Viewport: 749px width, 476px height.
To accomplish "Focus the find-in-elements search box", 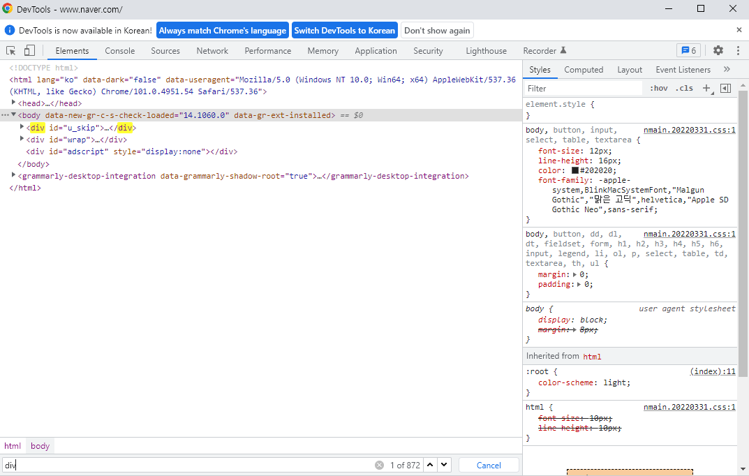I will (x=188, y=465).
